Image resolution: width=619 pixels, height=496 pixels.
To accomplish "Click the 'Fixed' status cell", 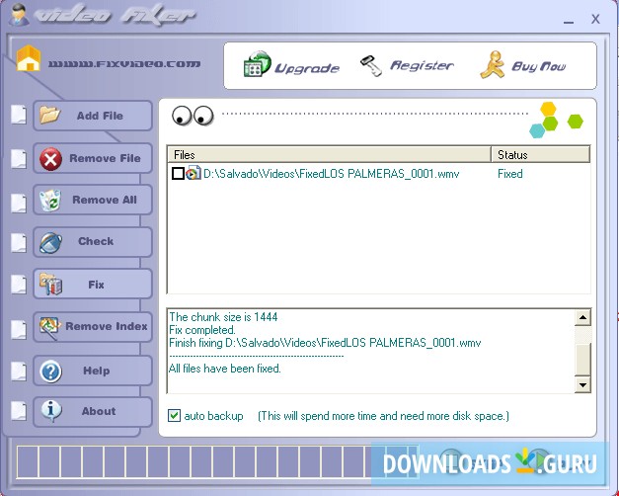I will tap(510, 174).
